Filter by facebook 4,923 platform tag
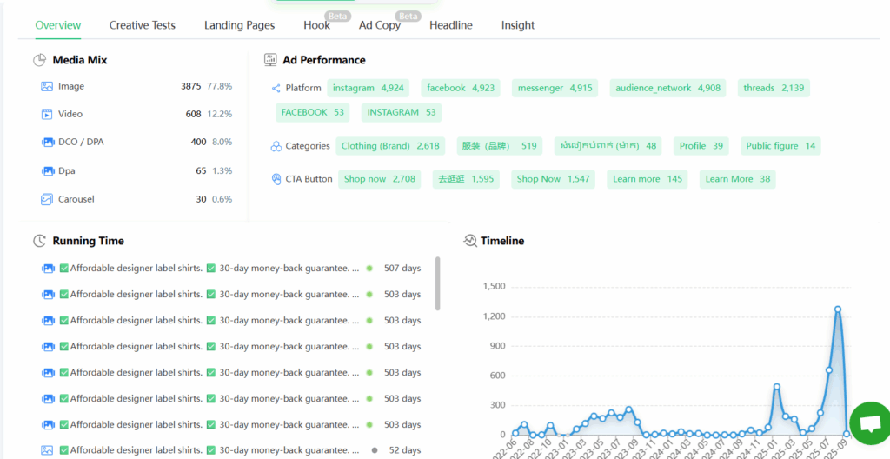 tap(461, 88)
